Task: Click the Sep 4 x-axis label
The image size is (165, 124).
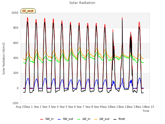Action: click(55, 107)
